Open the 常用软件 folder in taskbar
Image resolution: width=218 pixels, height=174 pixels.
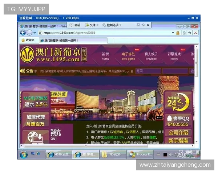[113, 154]
